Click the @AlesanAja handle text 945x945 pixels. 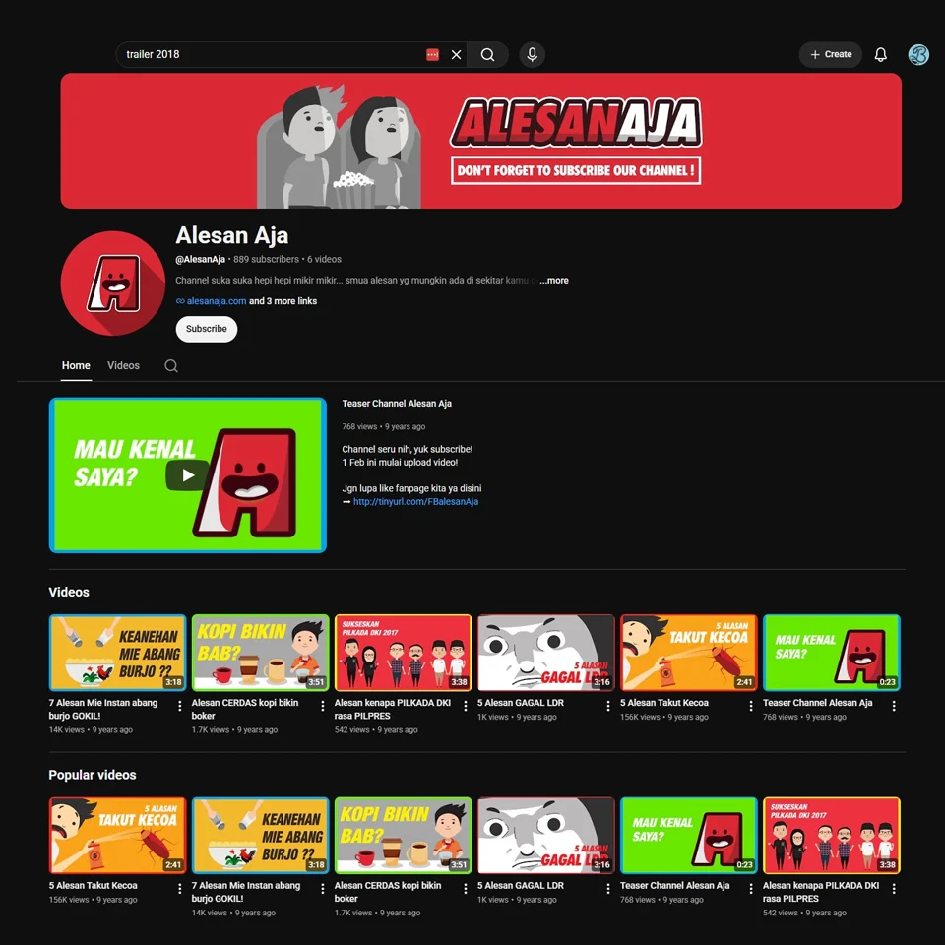[200, 259]
